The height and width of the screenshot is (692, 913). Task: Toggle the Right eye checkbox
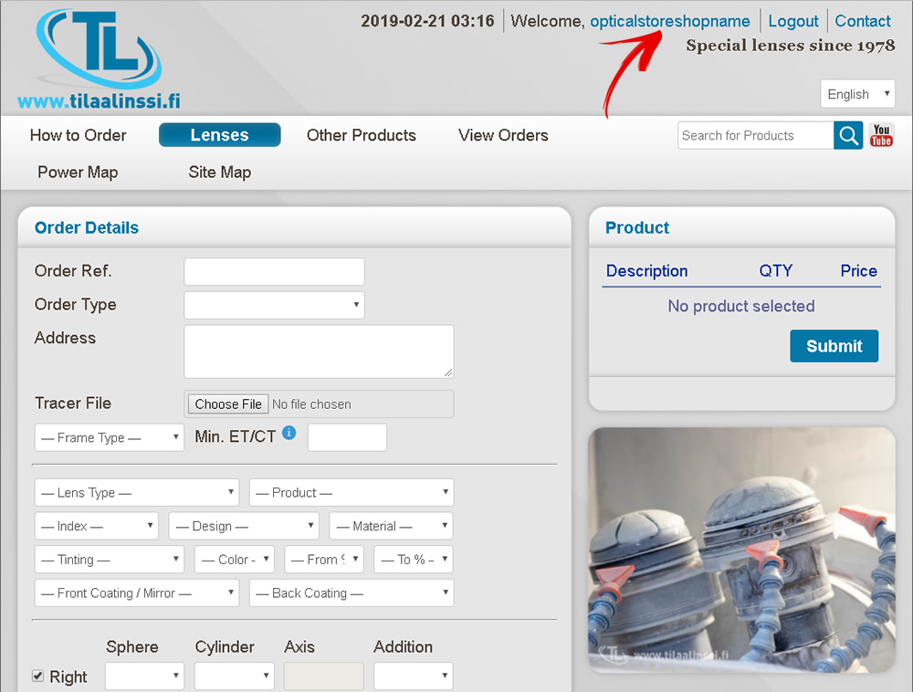click(38, 676)
